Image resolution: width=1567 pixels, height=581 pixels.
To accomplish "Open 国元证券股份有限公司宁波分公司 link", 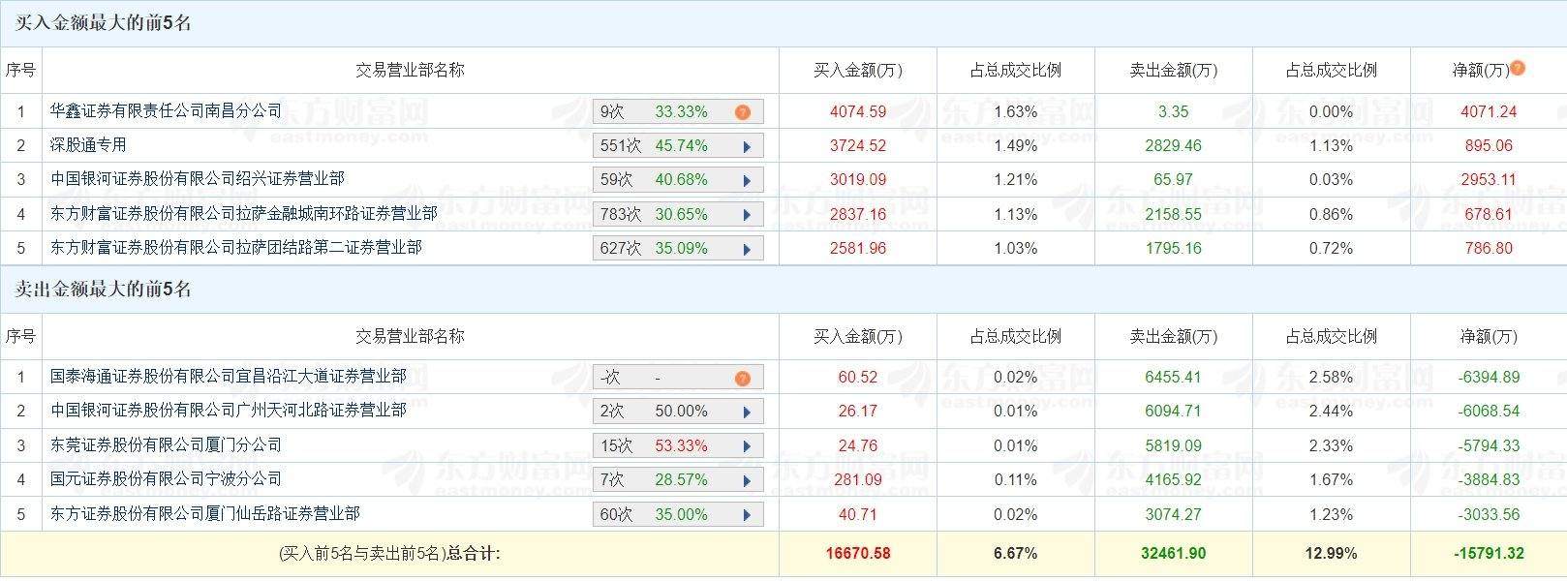I will (166, 479).
